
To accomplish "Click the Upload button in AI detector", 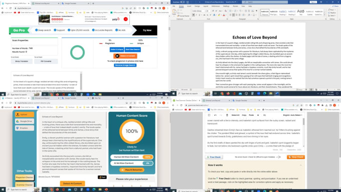I will (25, 114).
